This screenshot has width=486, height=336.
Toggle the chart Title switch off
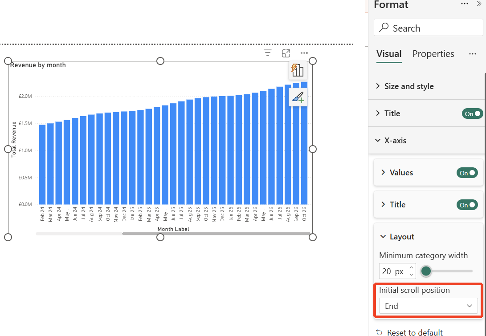pyautogui.click(x=472, y=113)
